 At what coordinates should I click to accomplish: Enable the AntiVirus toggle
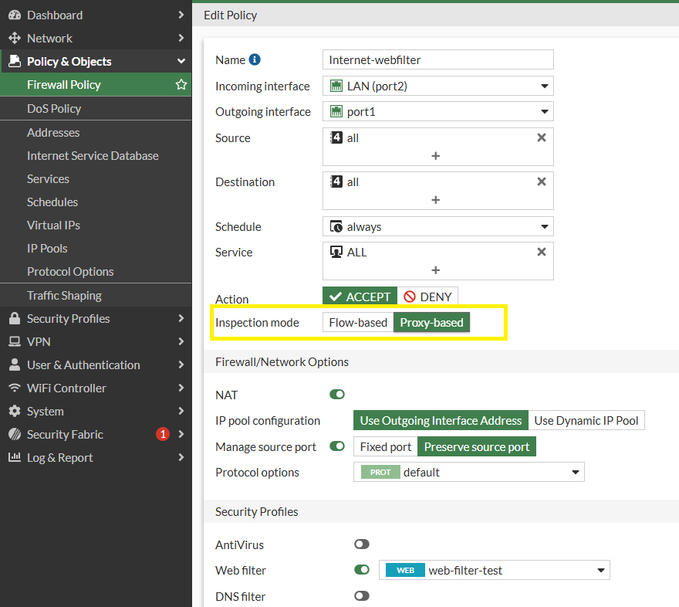coord(361,544)
